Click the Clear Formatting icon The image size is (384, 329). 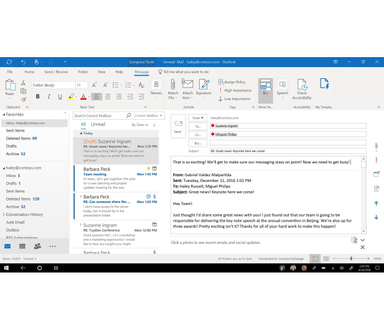point(141,85)
